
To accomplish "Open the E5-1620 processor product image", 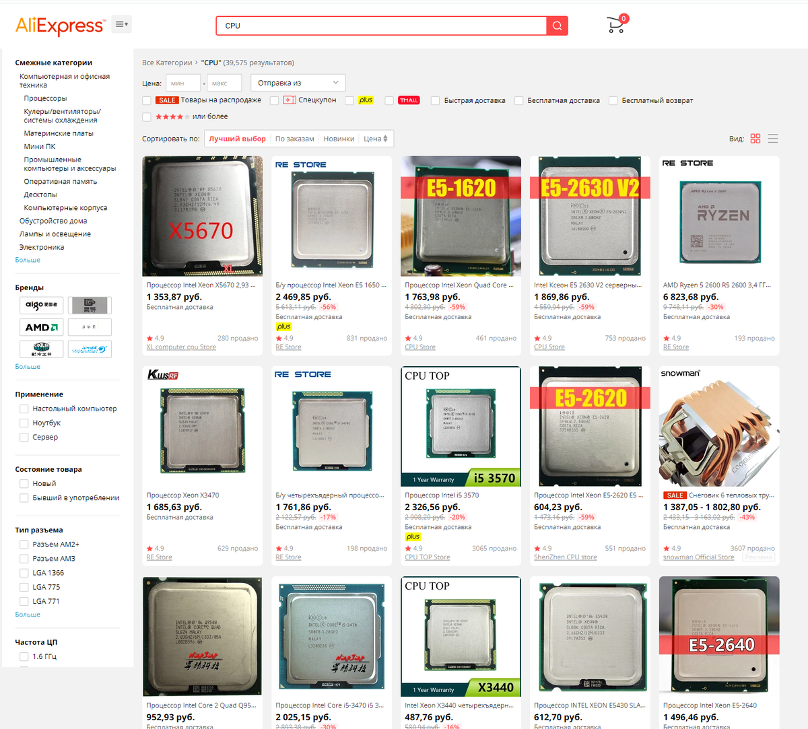I will (461, 216).
